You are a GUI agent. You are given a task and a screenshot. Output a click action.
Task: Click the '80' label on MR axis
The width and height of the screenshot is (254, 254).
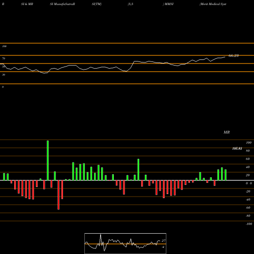click(x=248, y=151)
